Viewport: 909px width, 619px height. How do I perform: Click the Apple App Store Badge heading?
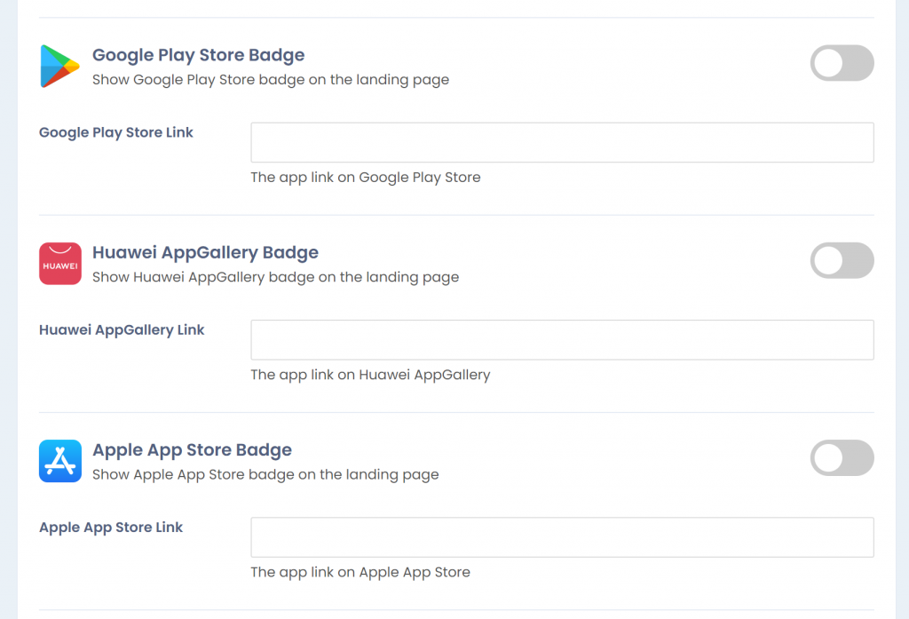[192, 449]
